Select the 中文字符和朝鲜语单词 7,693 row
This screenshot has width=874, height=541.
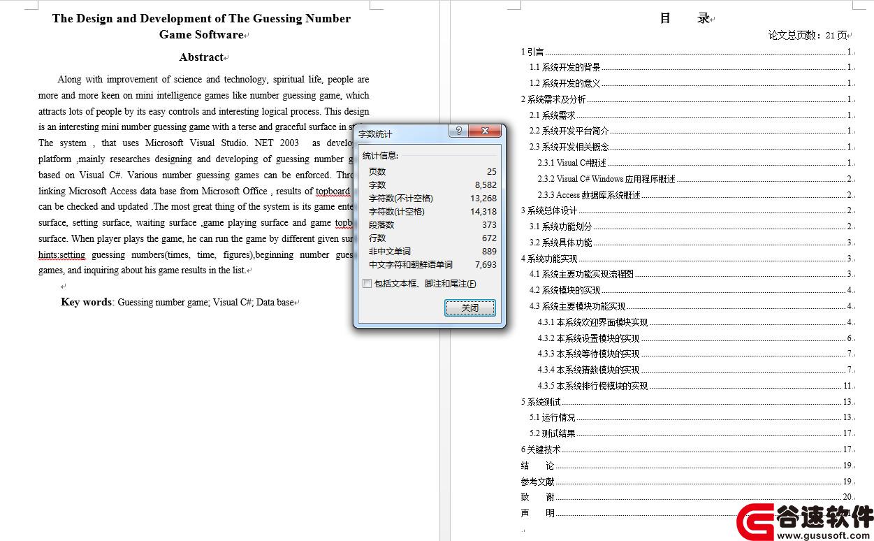[432, 264]
